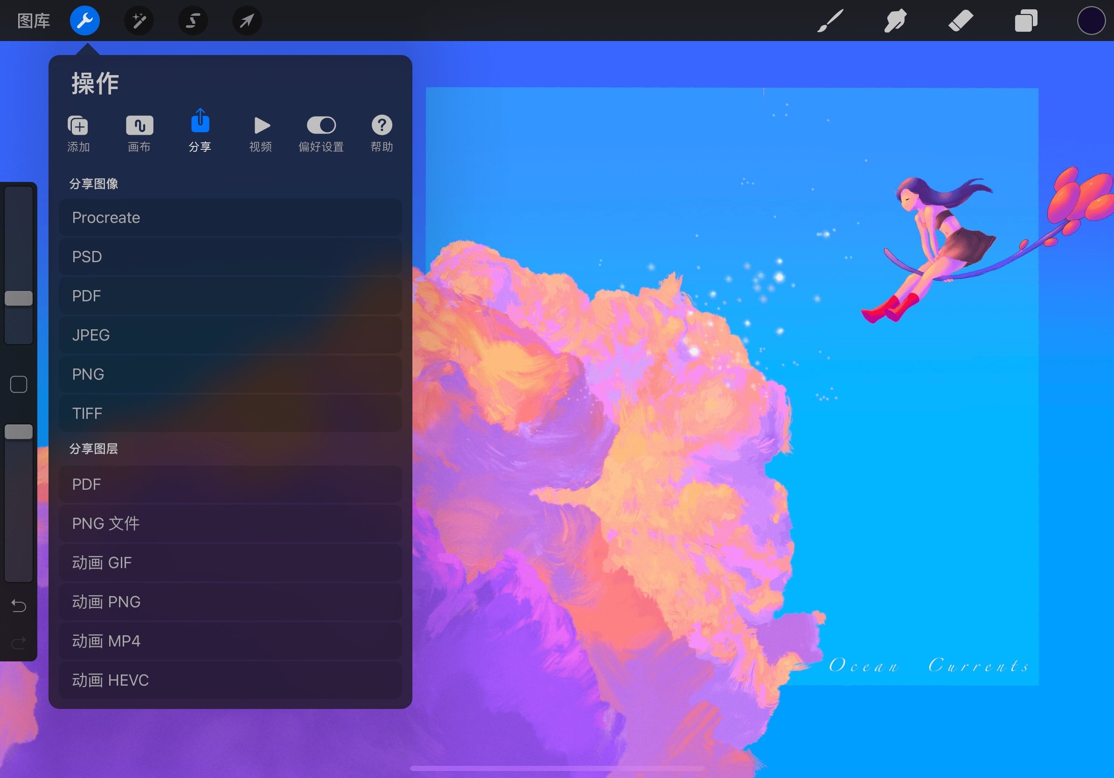This screenshot has width=1114, height=778.
Task: Click the brush size slider handle
Action: point(19,299)
